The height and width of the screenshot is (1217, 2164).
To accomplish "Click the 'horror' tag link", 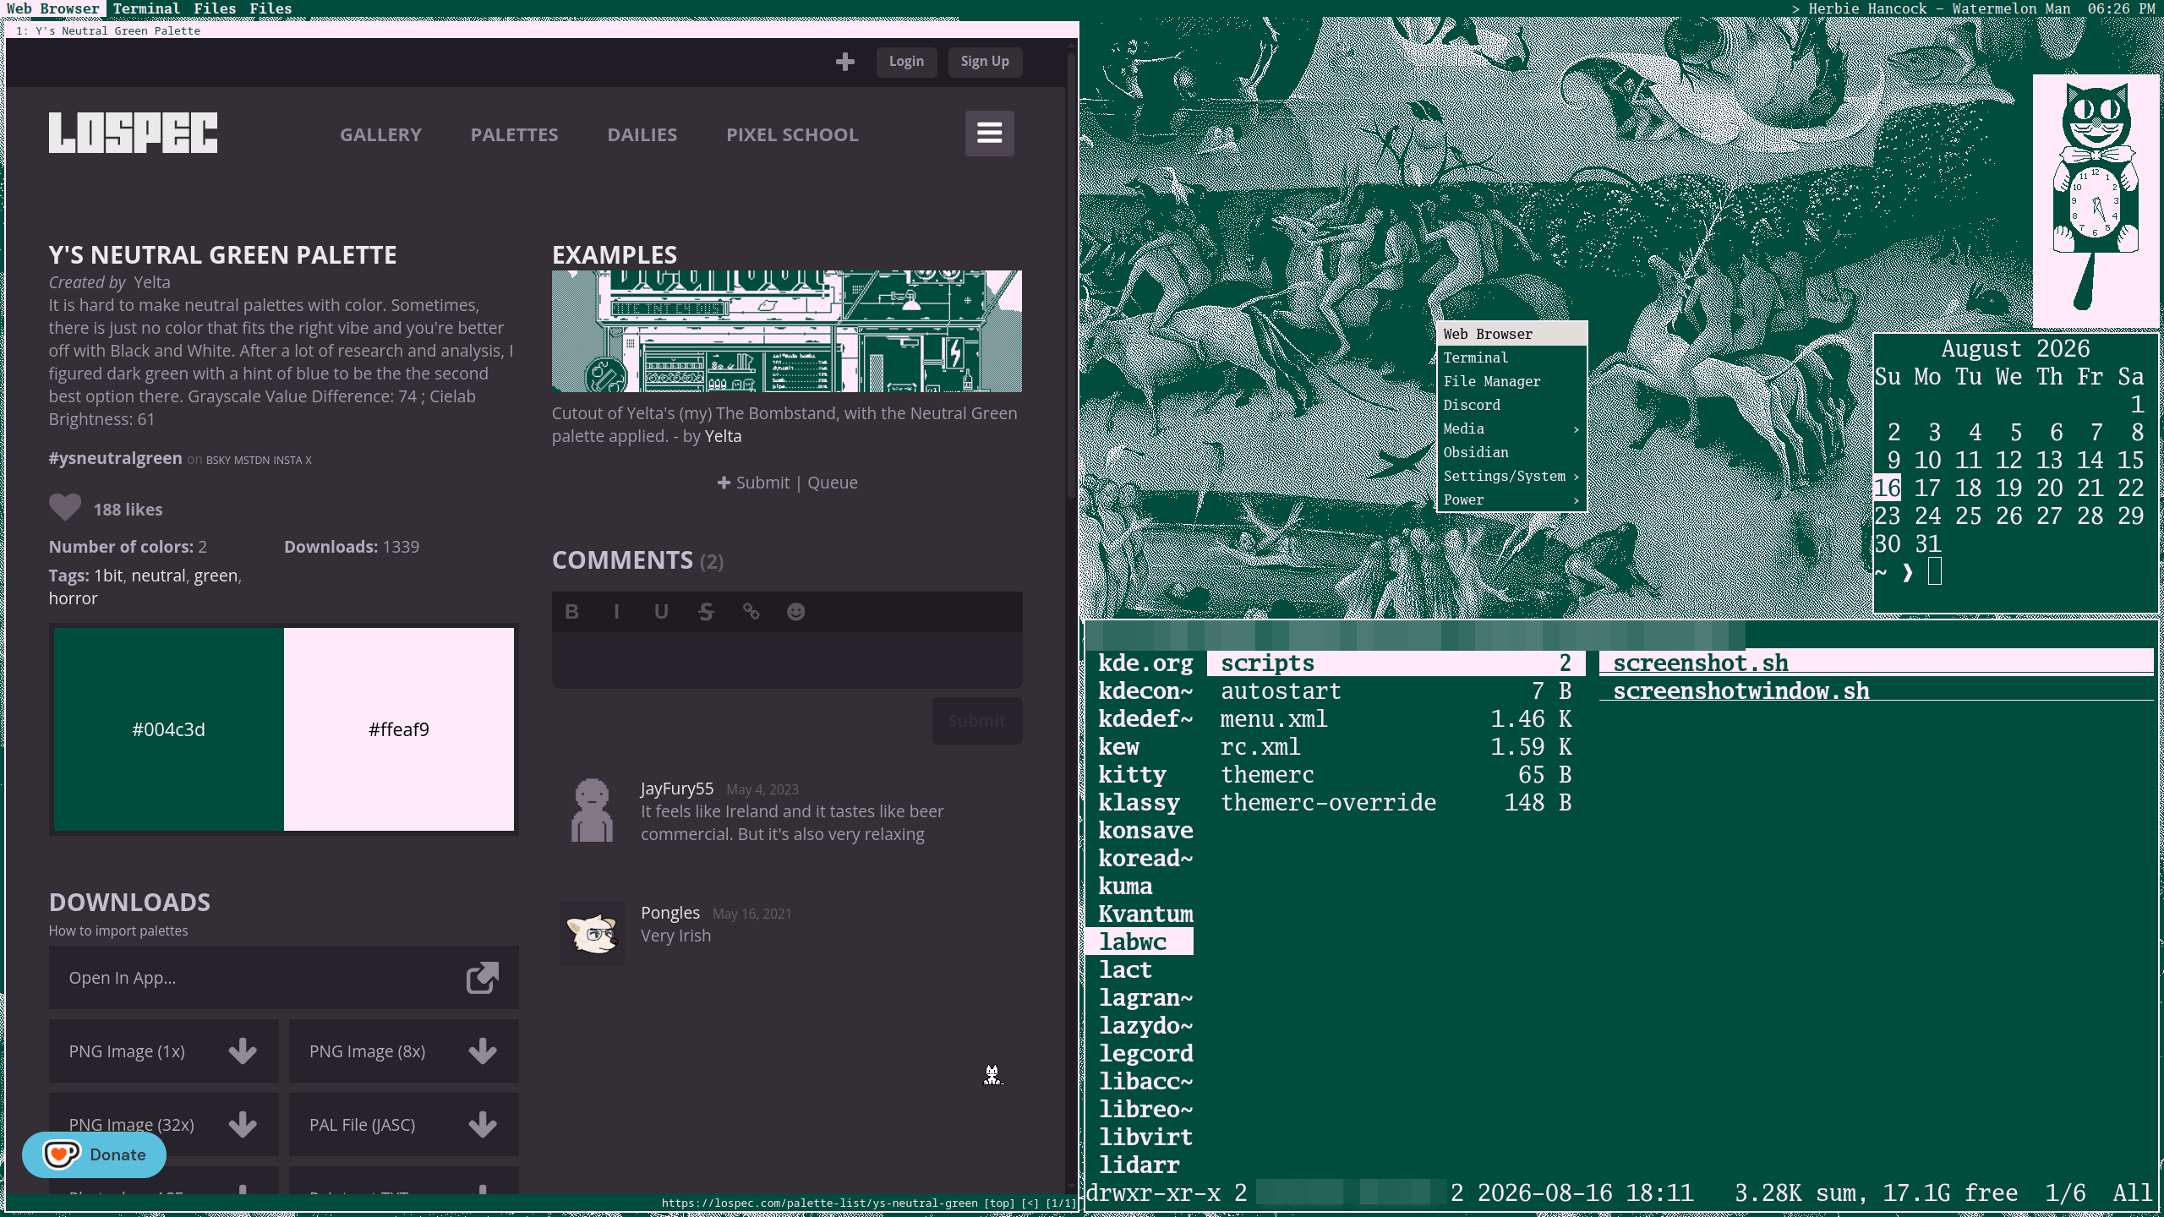I will coord(73,598).
